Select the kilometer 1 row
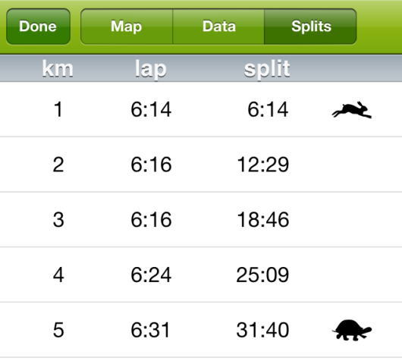This screenshot has width=402, height=361. click(x=201, y=109)
